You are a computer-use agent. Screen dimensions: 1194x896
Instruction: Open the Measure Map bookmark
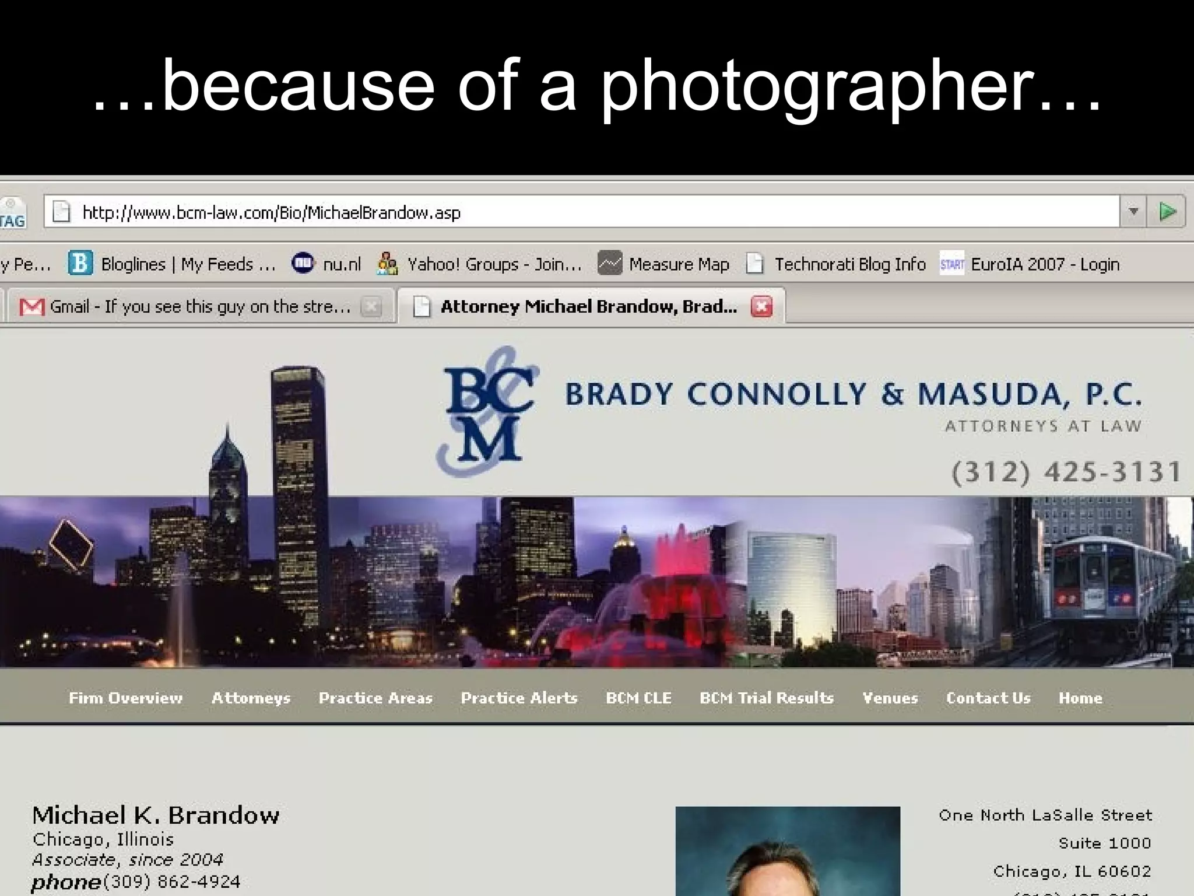pos(663,264)
